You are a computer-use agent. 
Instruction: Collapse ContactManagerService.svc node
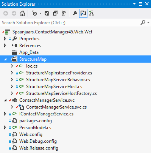(5, 100)
